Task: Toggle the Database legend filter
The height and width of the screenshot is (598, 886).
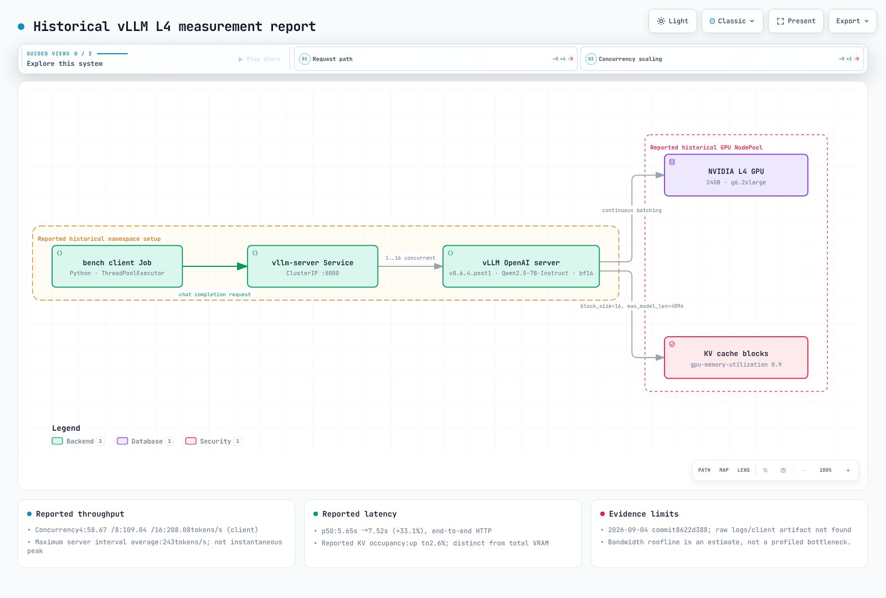Action: [x=145, y=441]
